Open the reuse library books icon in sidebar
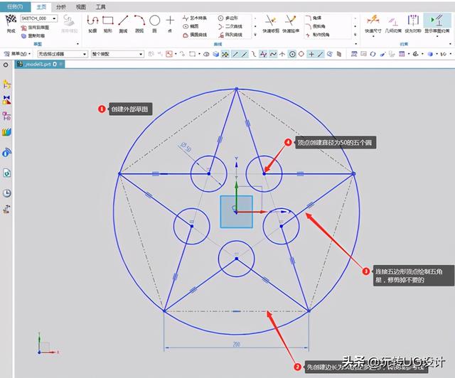Viewport: 455px width, 378px height. pyautogui.click(x=6, y=132)
